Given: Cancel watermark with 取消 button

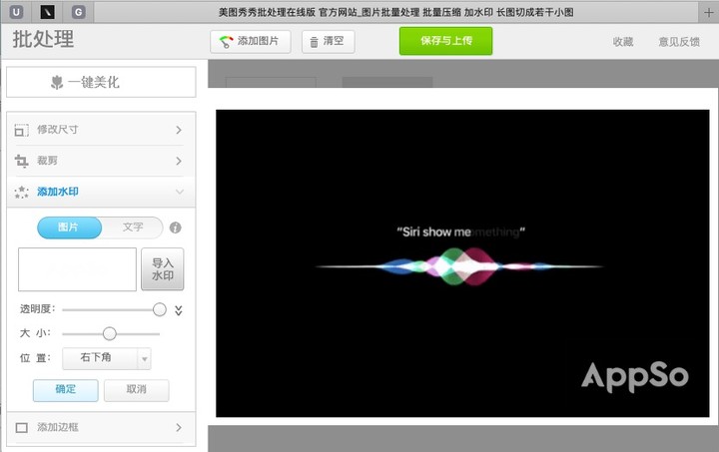Looking at the screenshot, I should point(136,390).
